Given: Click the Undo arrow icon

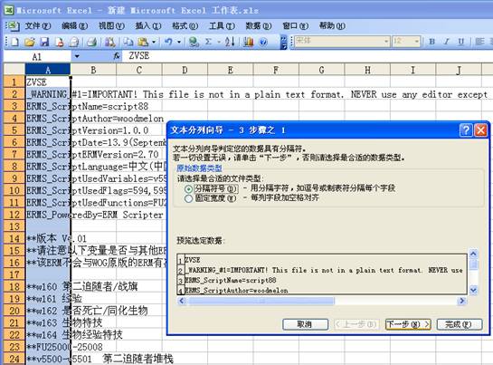Looking at the screenshot, I should click(168, 42).
